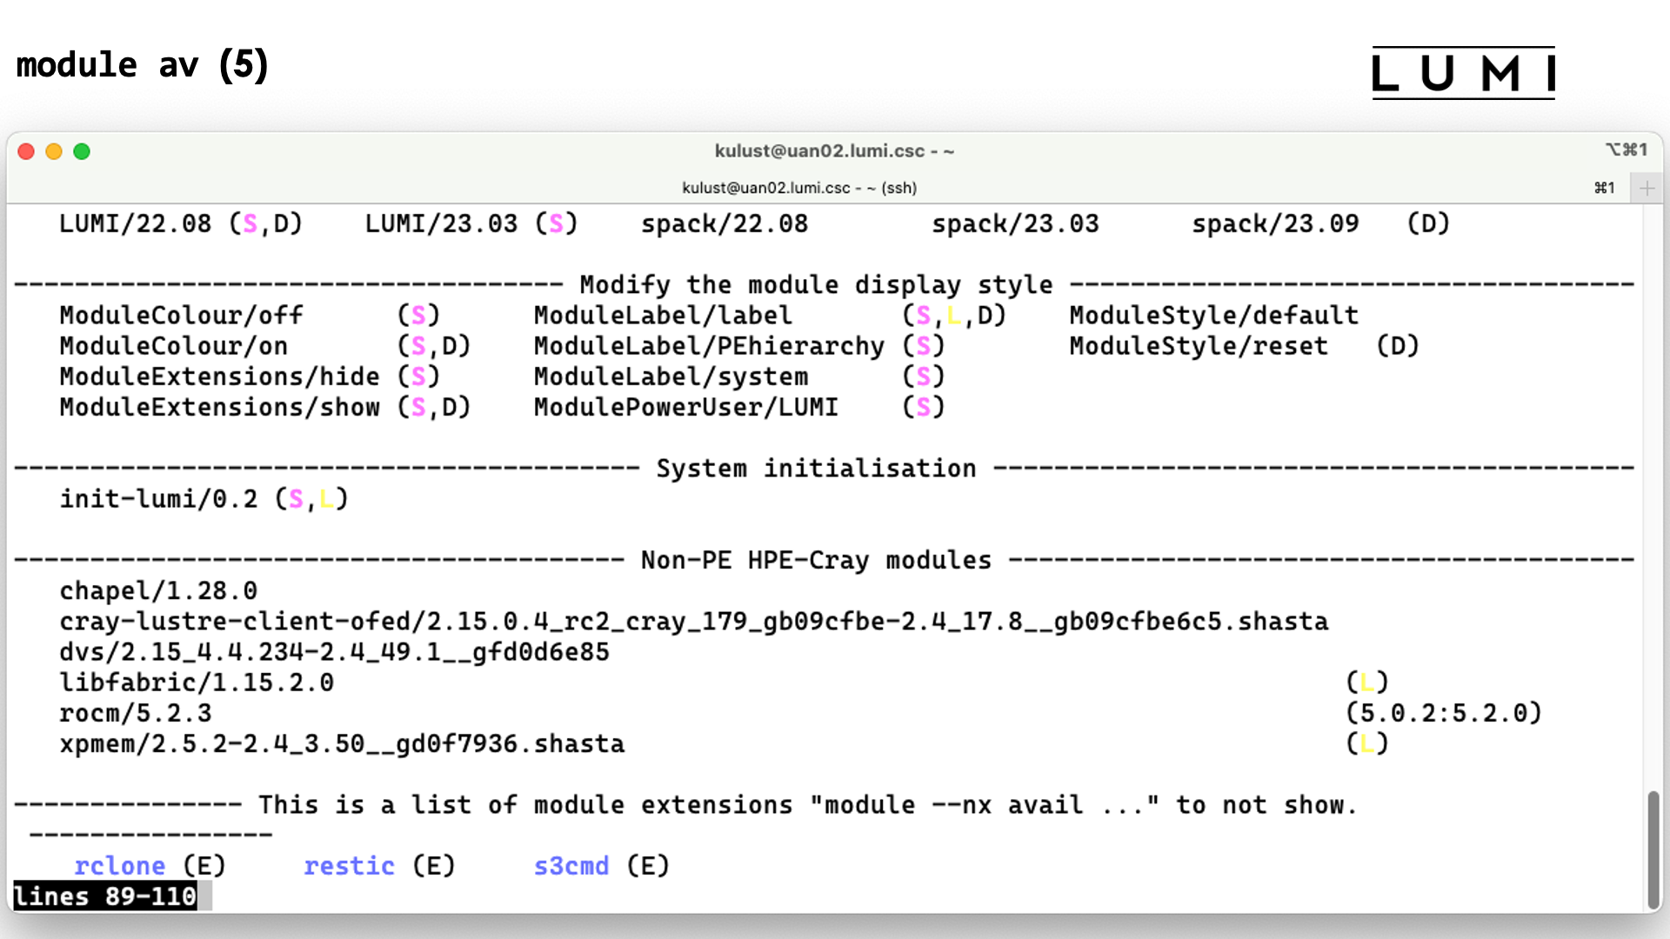Click on rocm/5.2.3 module
The image size is (1670, 939).
point(135,713)
